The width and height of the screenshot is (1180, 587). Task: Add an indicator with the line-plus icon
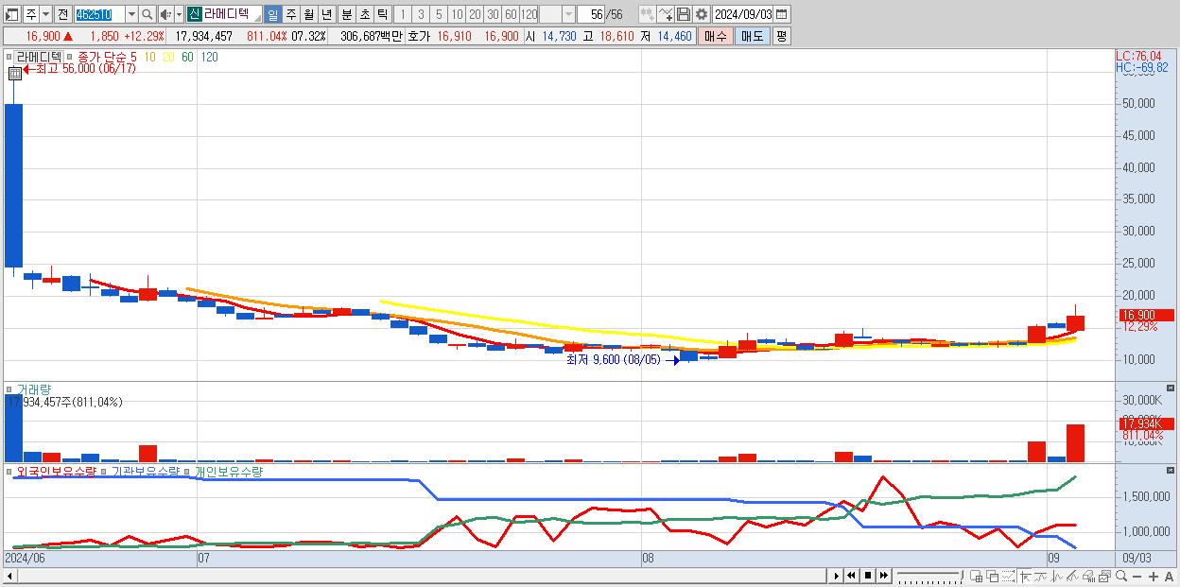[665, 14]
